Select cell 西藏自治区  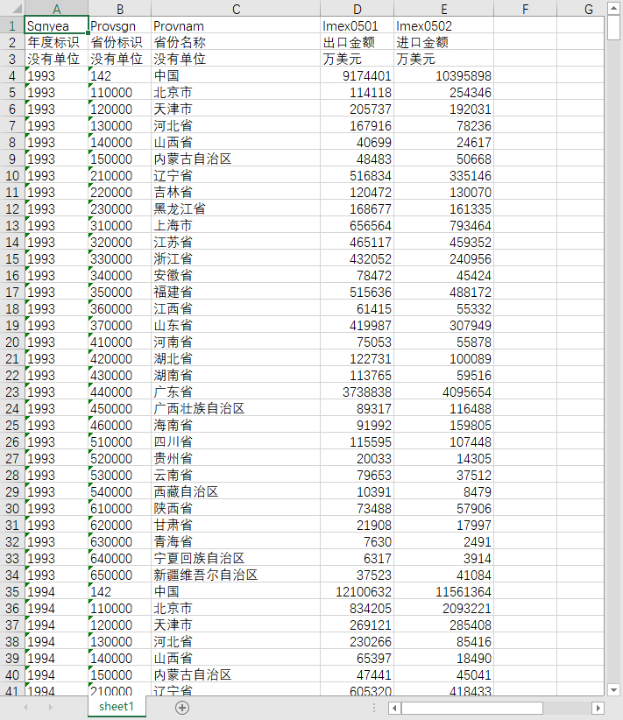(x=236, y=491)
